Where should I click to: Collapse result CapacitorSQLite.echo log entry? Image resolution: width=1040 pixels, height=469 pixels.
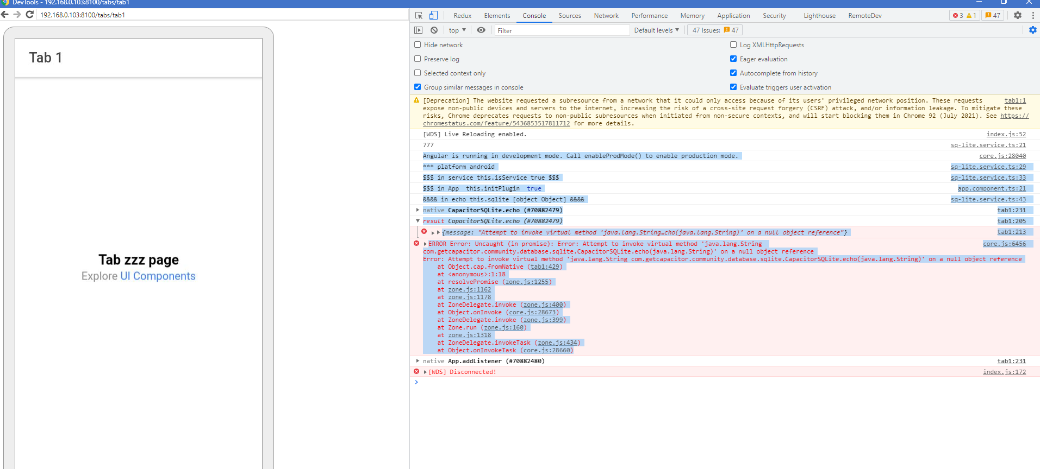(418, 221)
